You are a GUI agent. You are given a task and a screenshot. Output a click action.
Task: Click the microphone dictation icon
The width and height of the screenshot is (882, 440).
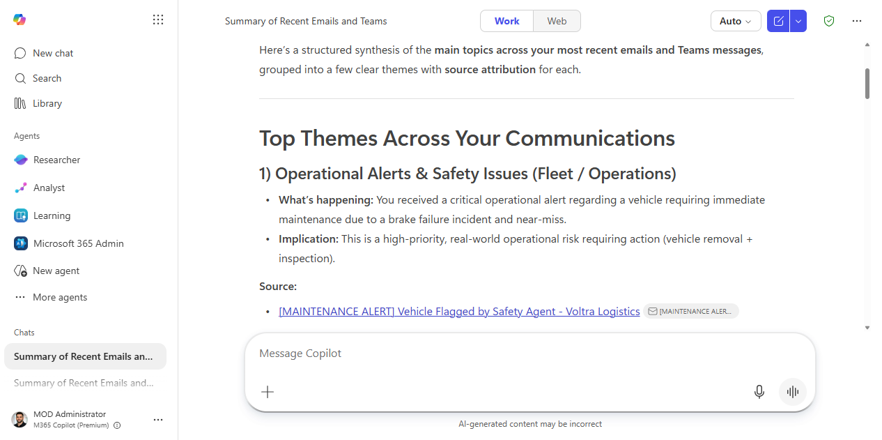(x=759, y=392)
